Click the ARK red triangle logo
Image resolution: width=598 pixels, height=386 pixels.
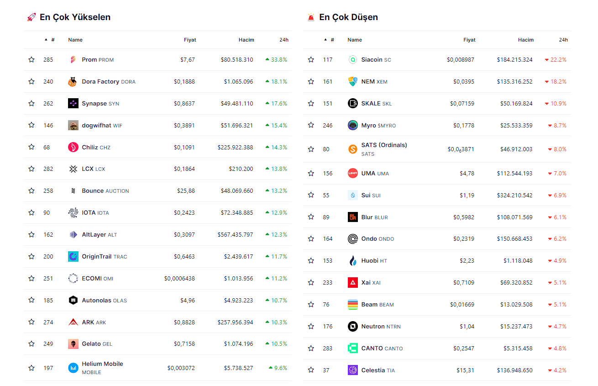(73, 322)
